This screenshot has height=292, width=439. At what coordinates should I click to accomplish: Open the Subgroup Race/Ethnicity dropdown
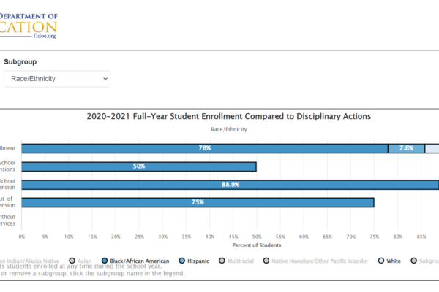(x=56, y=78)
